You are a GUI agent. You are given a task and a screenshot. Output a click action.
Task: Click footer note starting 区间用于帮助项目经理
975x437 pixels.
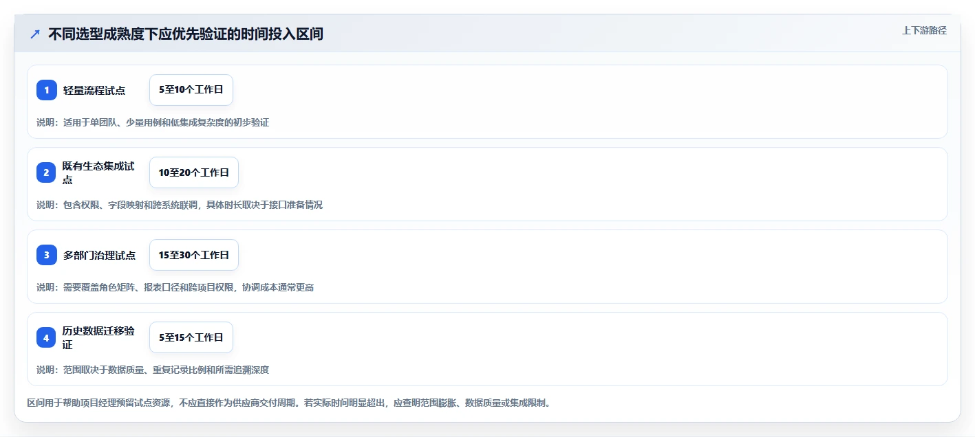tap(288, 403)
